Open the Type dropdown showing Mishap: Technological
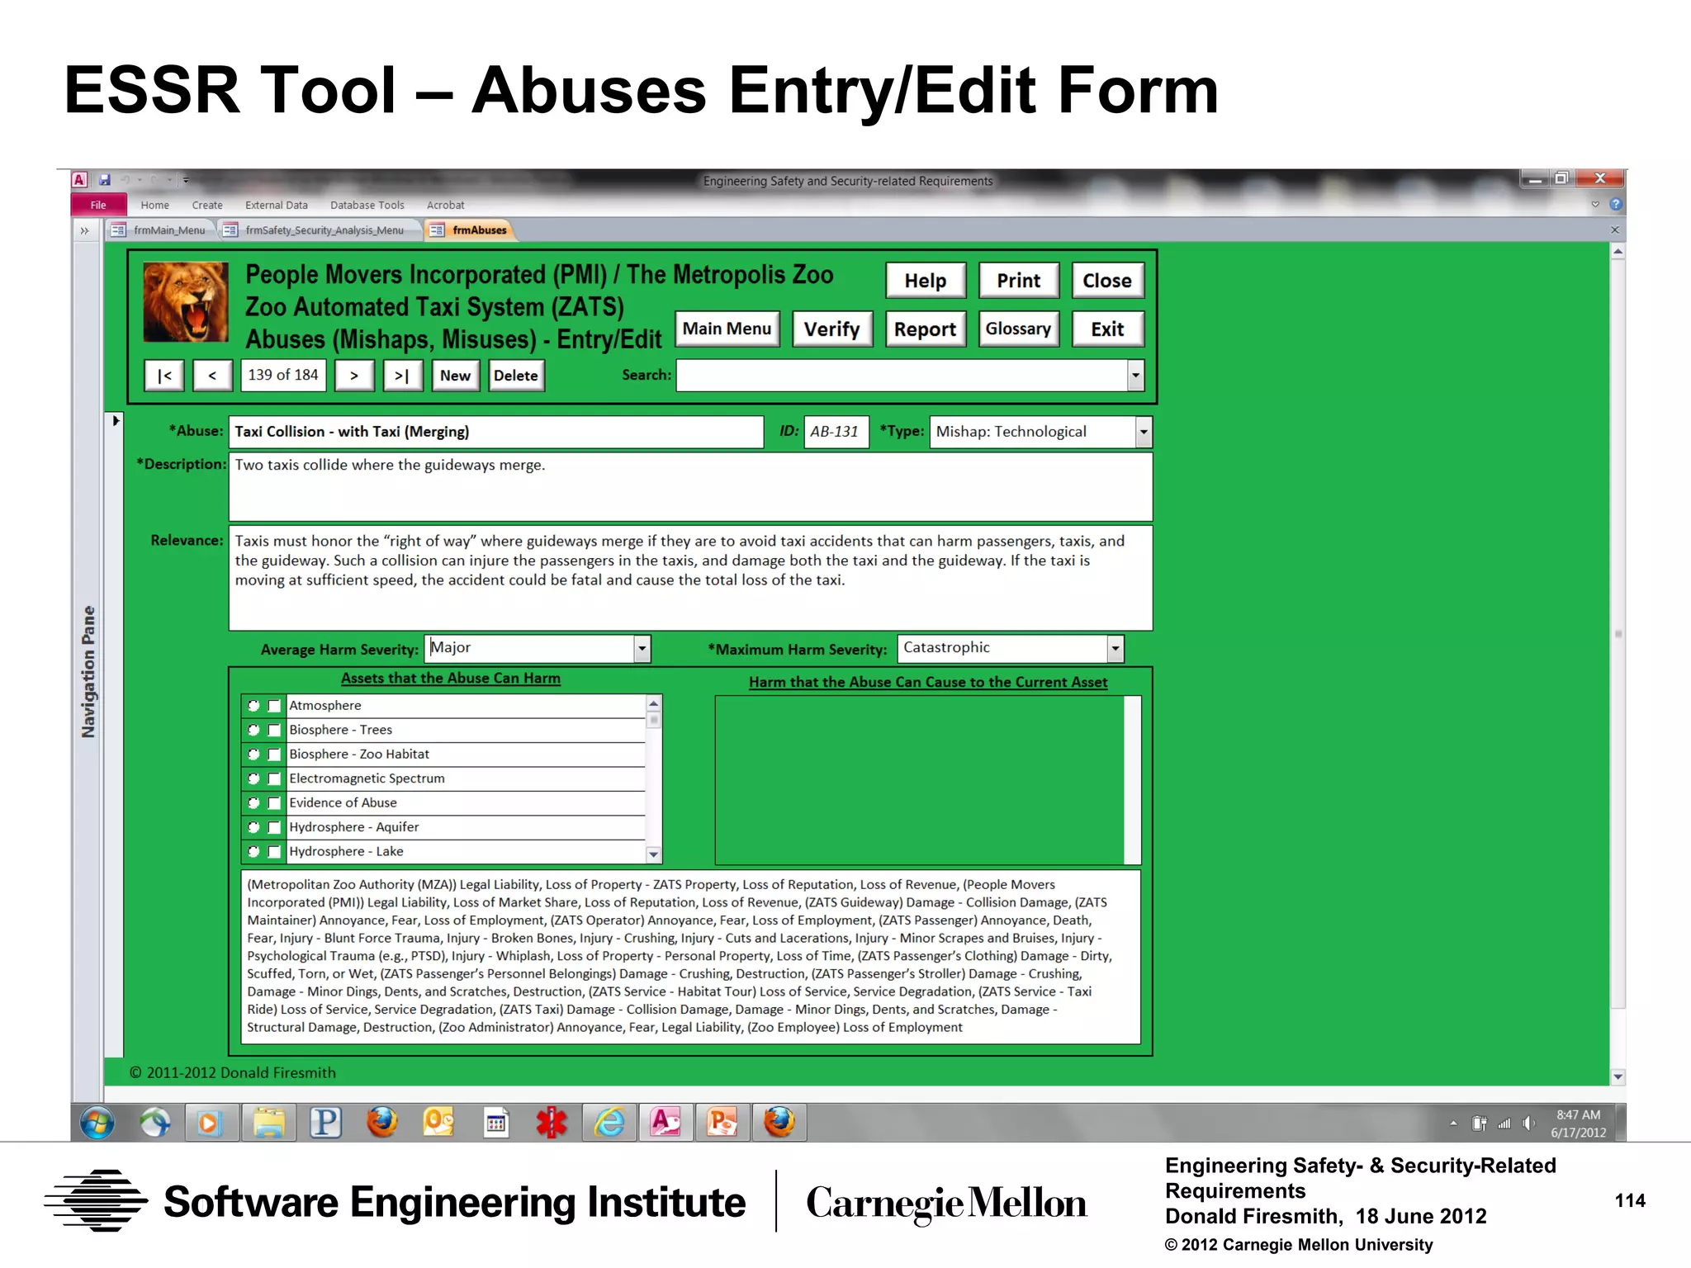This screenshot has width=1691, height=1268. pyautogui.click(x=1144, y=432)
